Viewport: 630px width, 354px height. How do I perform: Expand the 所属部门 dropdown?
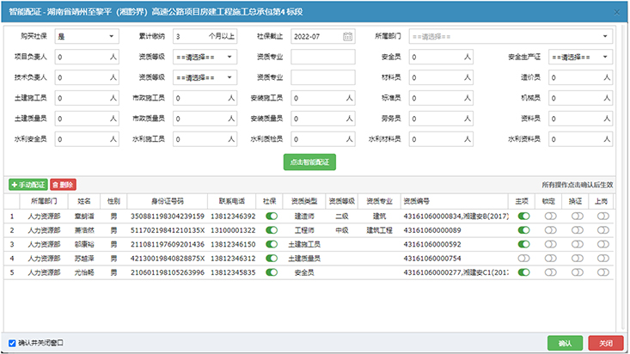pyautogui.click(x=511, y=37)
